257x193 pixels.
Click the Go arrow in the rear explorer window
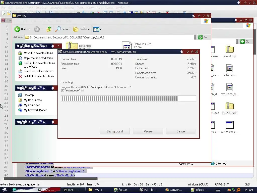click(242, 41)
